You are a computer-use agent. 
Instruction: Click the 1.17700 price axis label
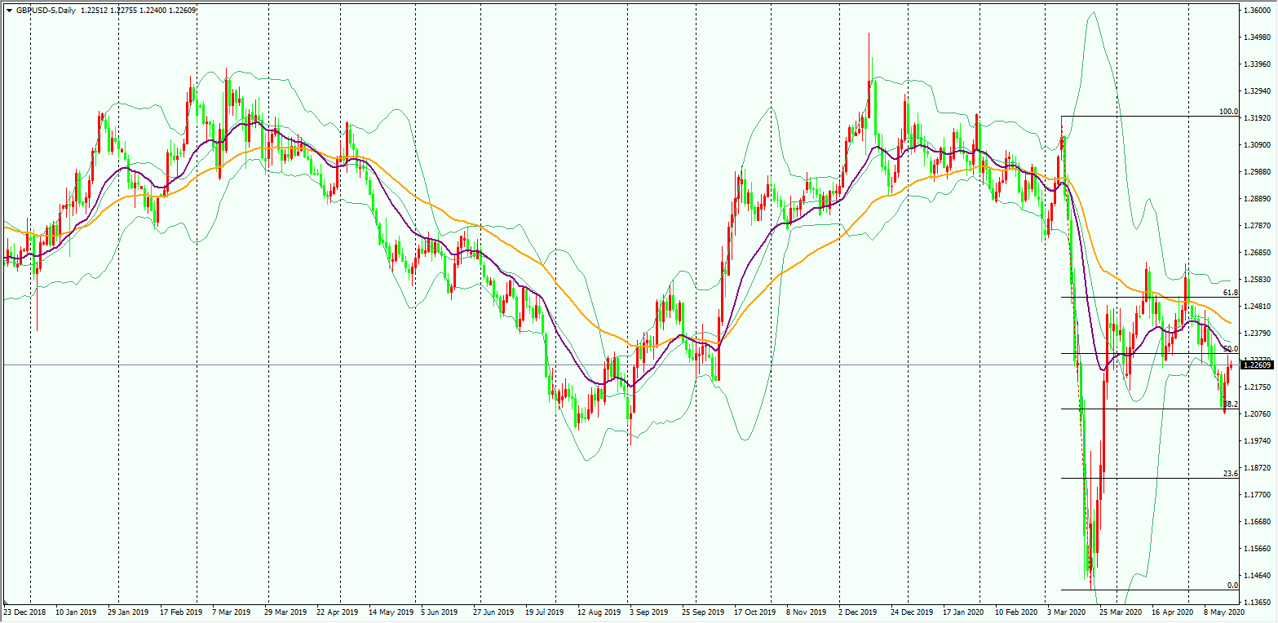(x=1257, y=495)
